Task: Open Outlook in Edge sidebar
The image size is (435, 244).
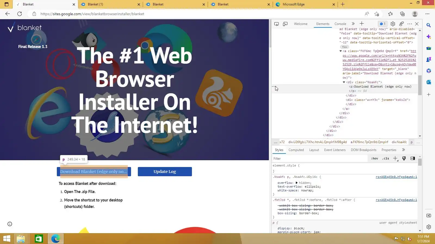Action: tap(429, 82)
